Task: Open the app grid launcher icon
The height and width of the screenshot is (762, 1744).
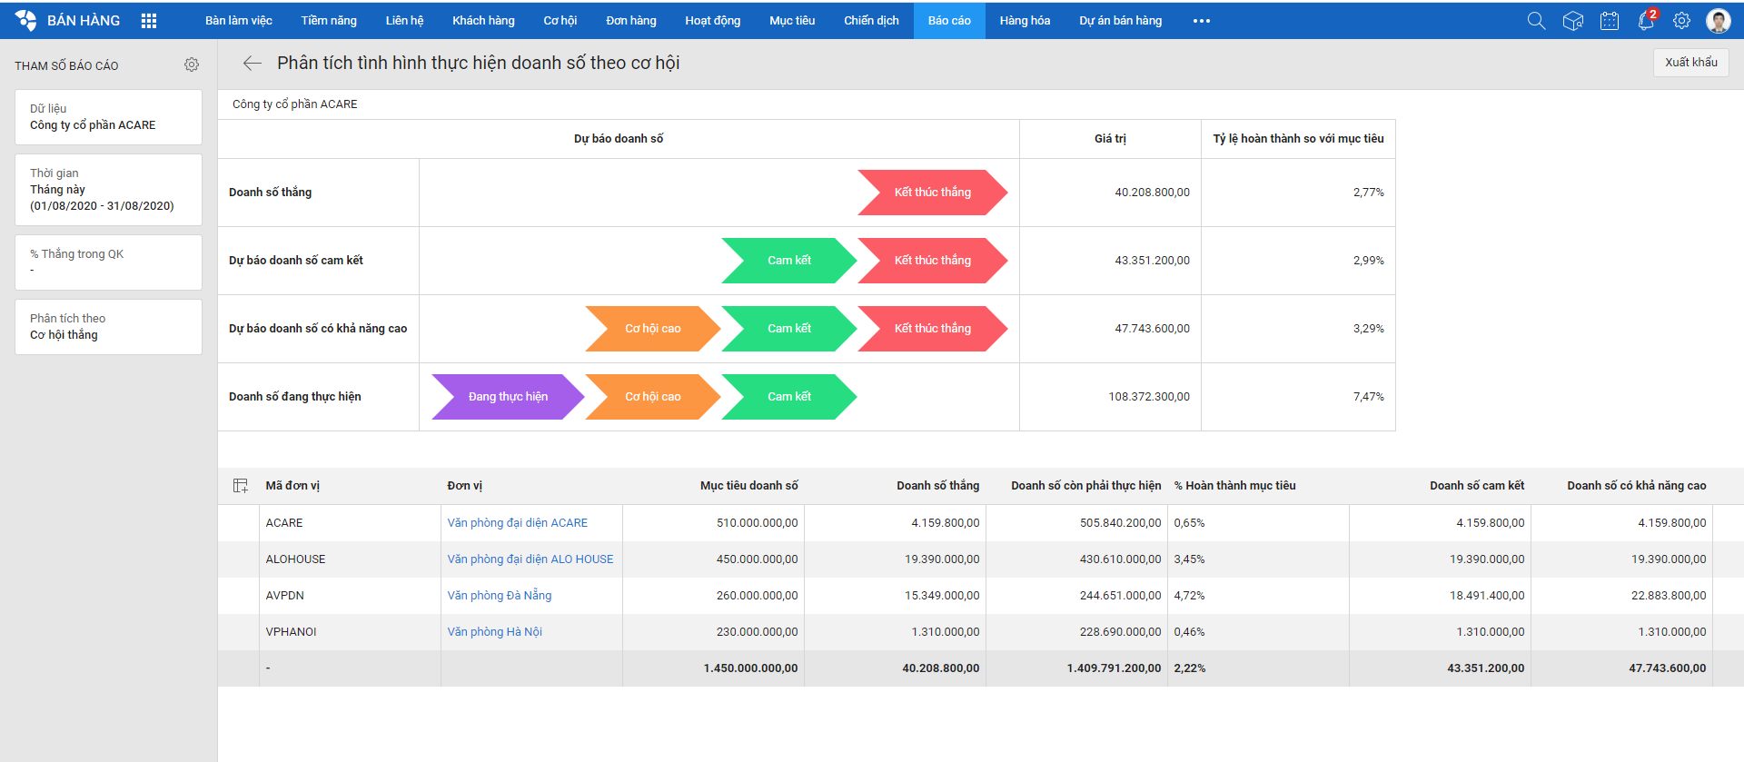Action: point(149,21)
